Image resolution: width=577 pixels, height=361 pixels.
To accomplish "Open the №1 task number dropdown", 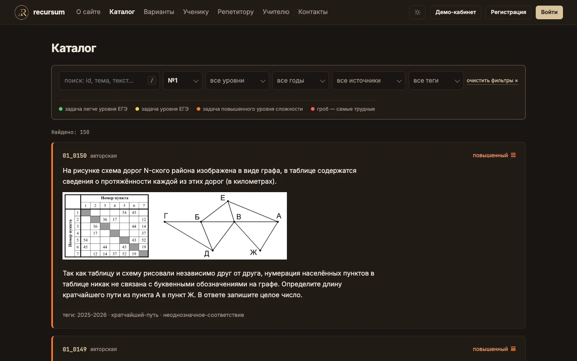I will coord(183,81).
